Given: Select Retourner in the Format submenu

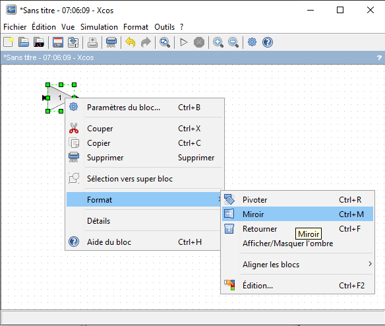Looking at the screenshot, I should [x=297, y=228].
